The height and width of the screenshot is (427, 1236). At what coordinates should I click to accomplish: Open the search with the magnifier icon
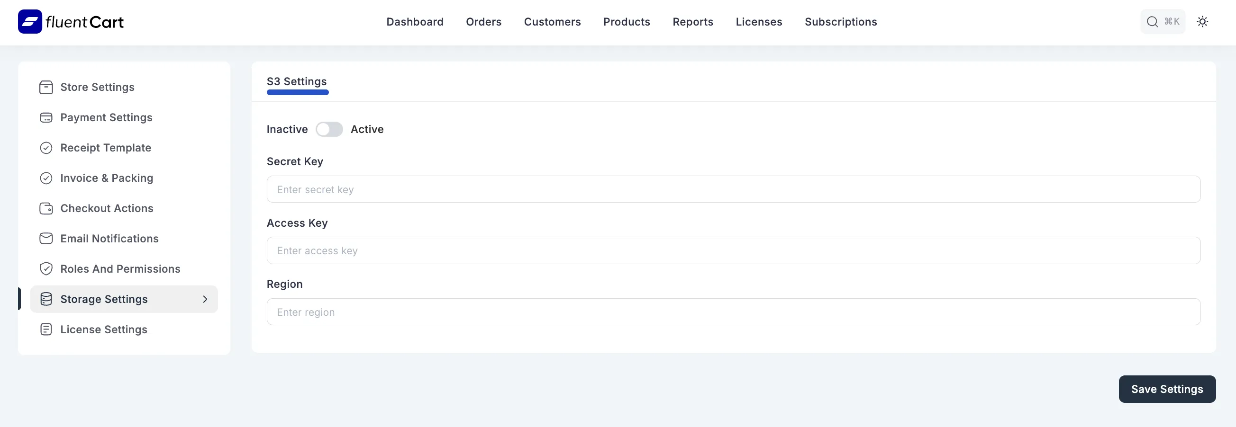pyautogui.click(x=1152, y=21)
